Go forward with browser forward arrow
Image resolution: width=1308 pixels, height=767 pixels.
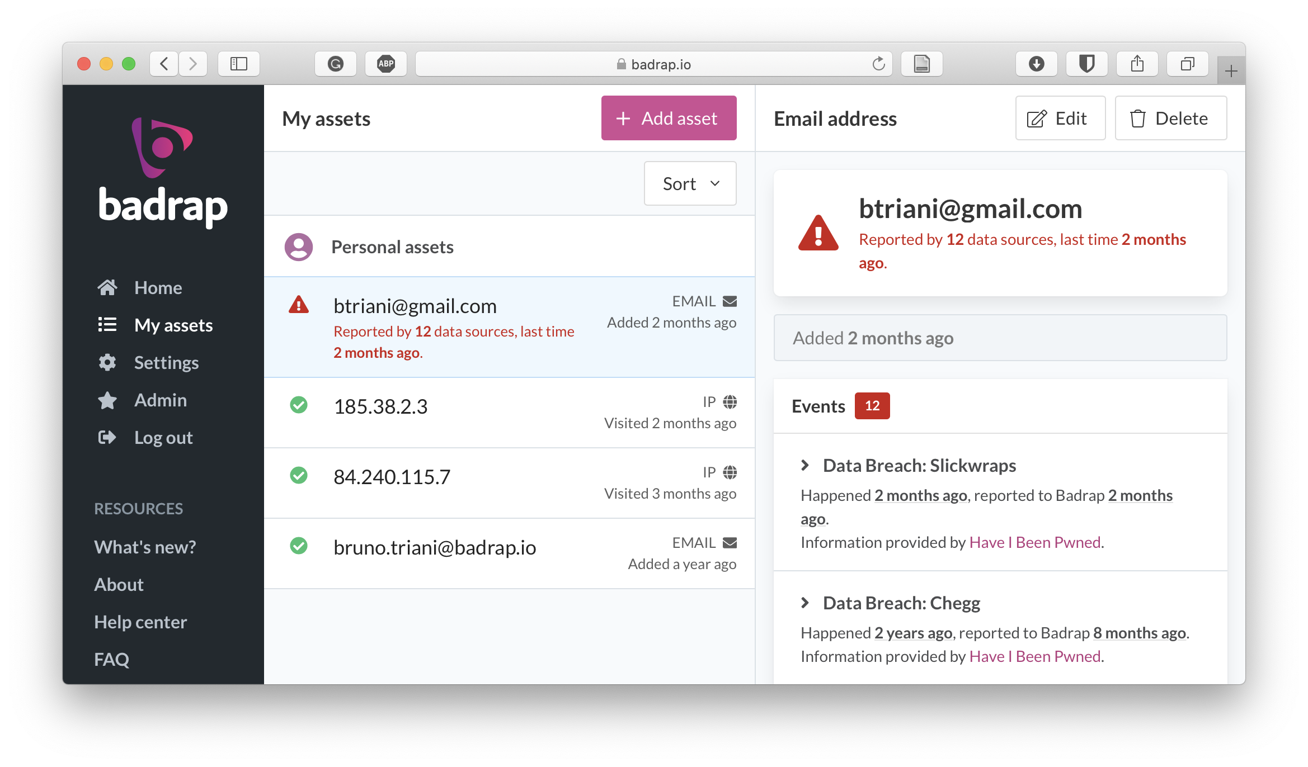[x=193, y=64]
